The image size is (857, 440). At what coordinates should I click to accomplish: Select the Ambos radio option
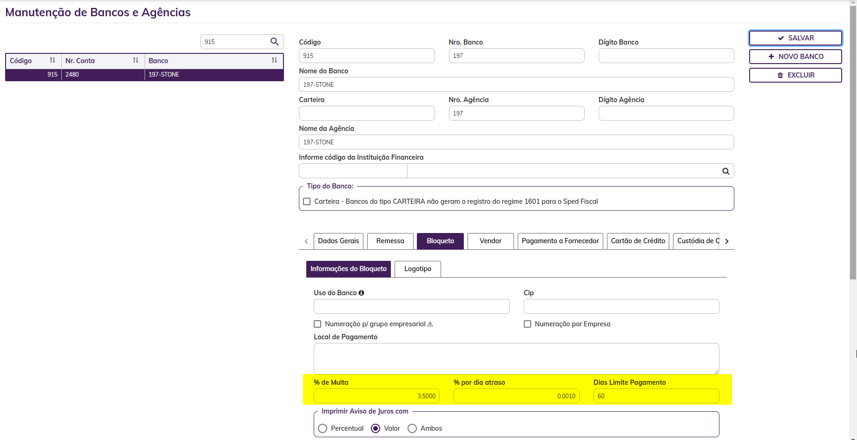(x=412, y=428)
